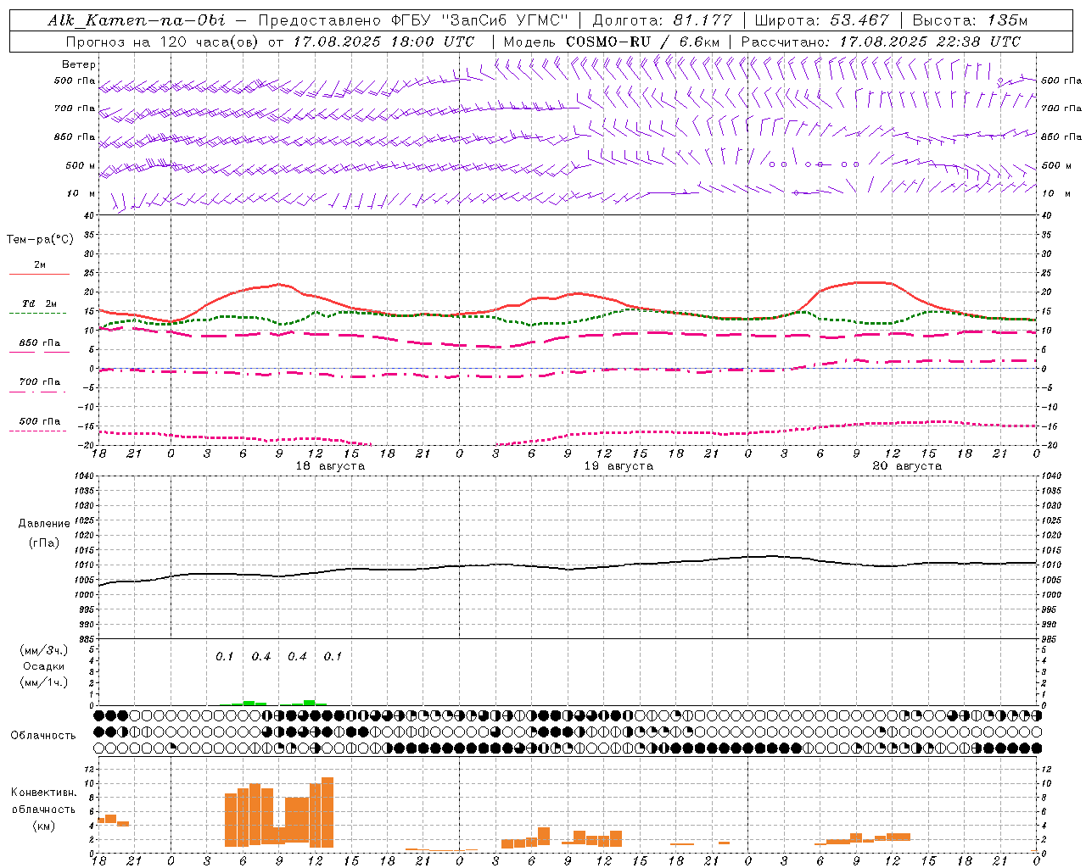Click the Модель COSMO-RU / 6.6км label
The image size is (1086, 868).
(x=612, y=42)
